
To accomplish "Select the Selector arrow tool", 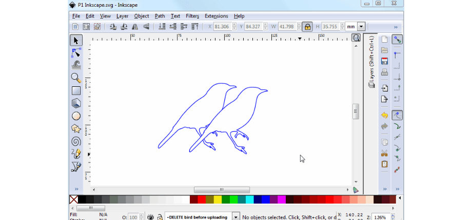I will point(76,40).
